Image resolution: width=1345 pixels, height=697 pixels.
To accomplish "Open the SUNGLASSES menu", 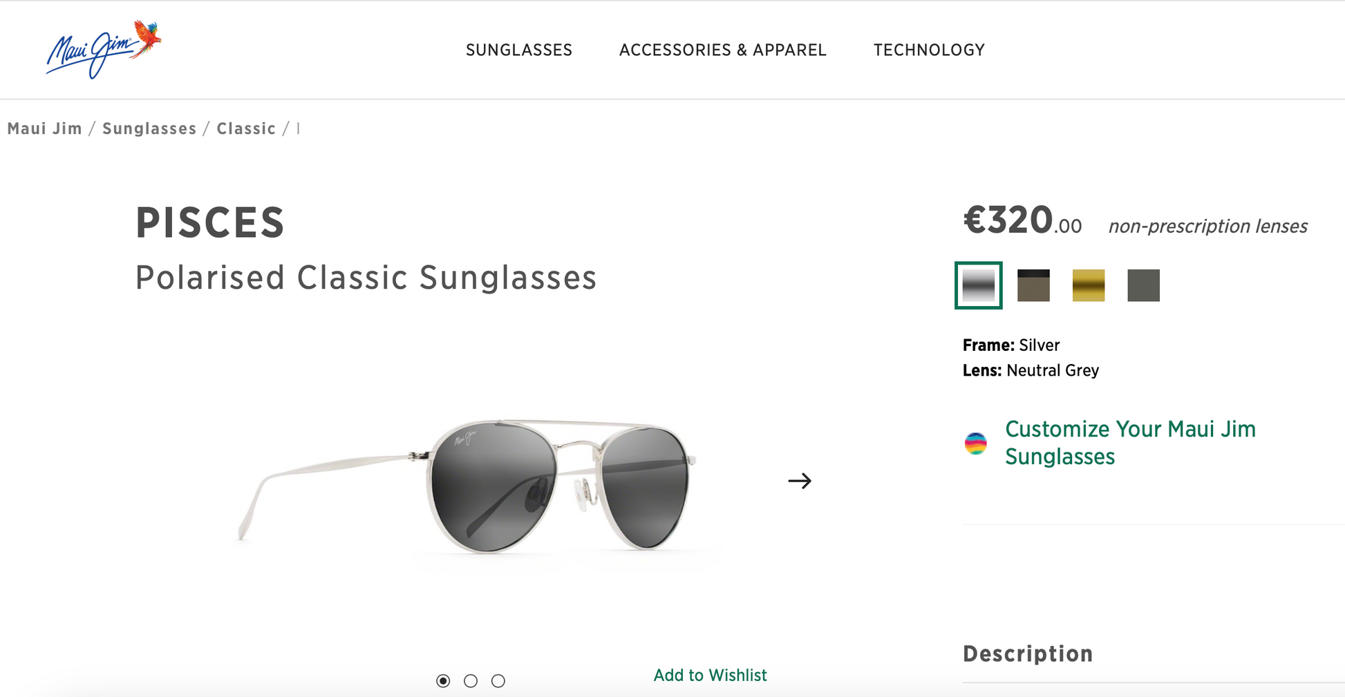I will pyautogui.click(x=518, y=50).
